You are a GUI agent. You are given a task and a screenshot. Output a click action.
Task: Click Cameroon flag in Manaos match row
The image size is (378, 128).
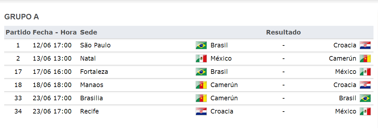(x=201, y=85)
